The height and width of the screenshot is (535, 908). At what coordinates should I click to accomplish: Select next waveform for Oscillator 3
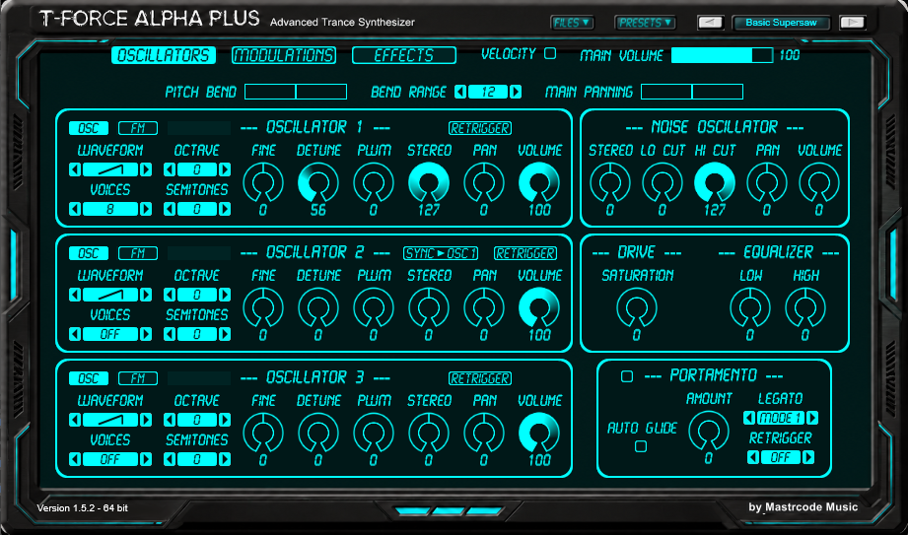[146, 420]
